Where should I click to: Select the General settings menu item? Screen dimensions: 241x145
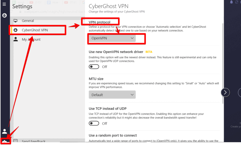click(28, 21)
